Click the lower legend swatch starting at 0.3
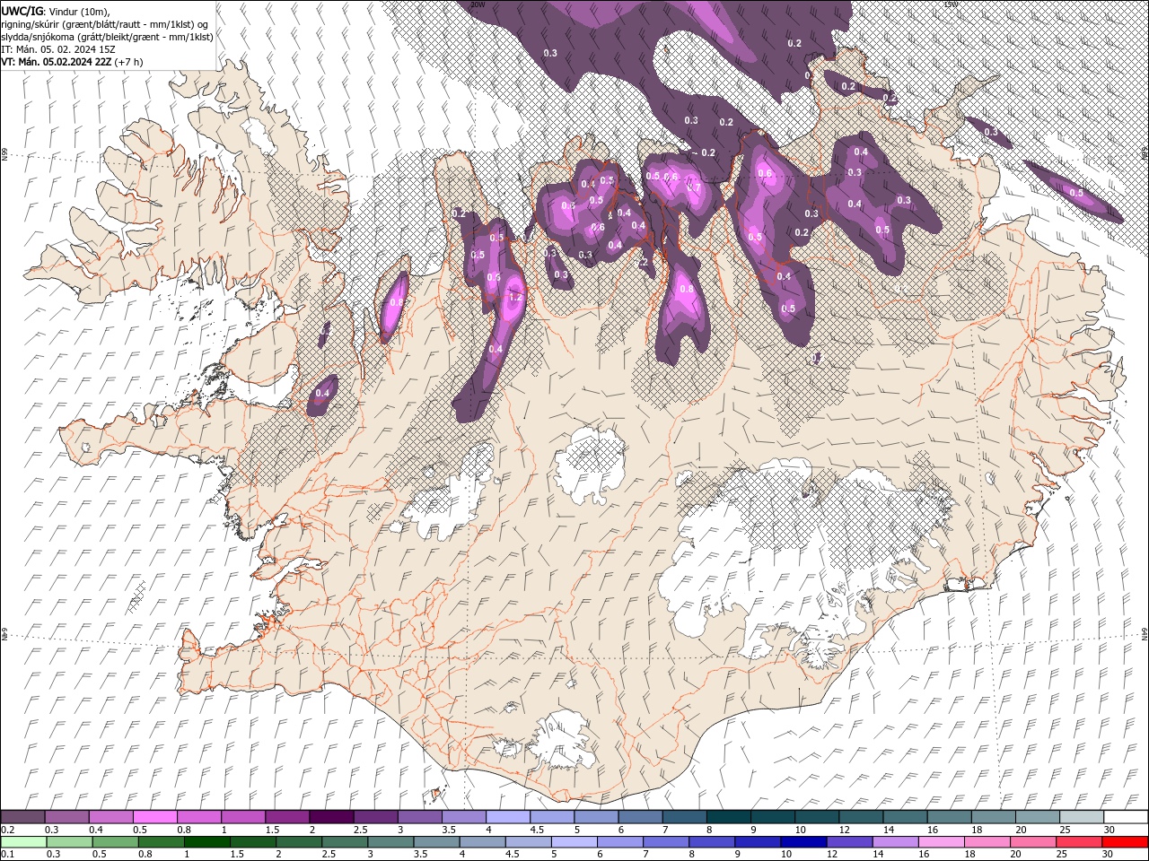This screenshot has height=861, width=1149. pyautogui.click(x=70, y=842)
